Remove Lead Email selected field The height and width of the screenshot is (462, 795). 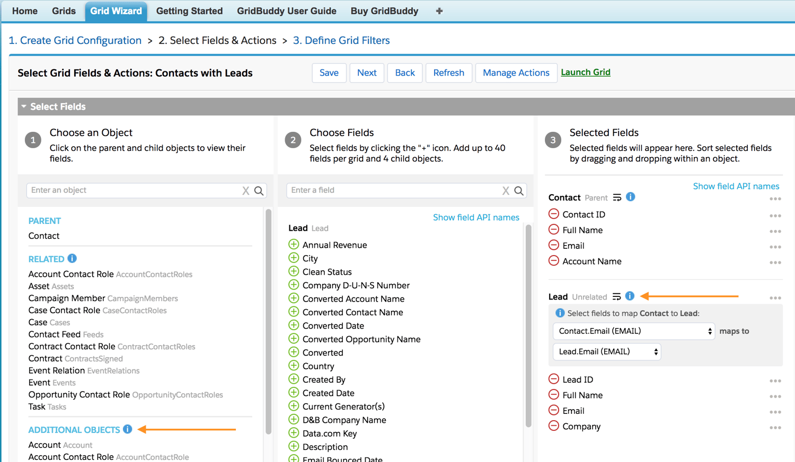point(554,410)
